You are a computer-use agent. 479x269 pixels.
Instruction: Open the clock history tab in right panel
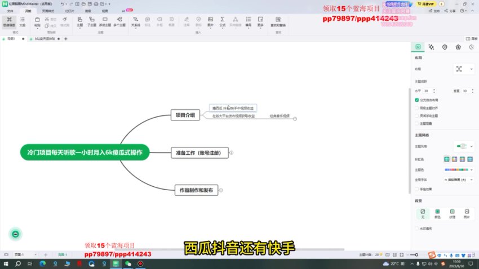(472, 47)
